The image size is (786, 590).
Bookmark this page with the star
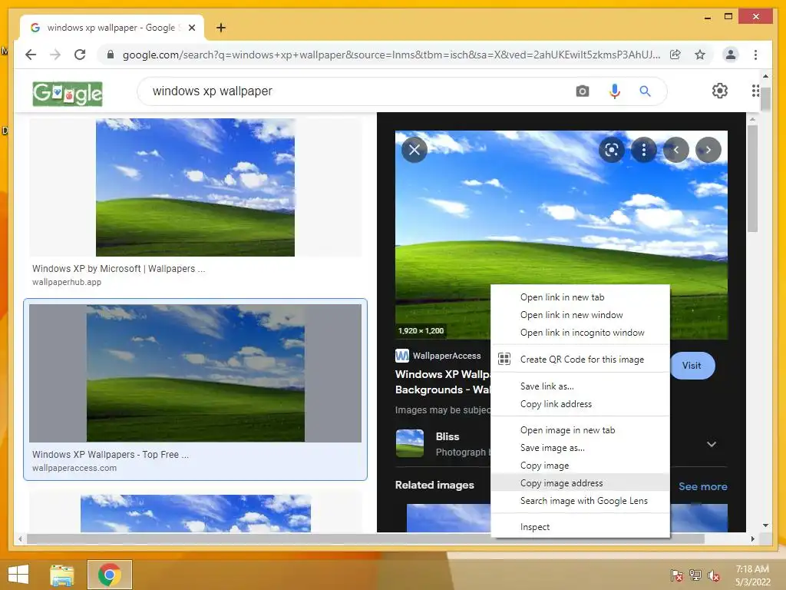(700, 55)
